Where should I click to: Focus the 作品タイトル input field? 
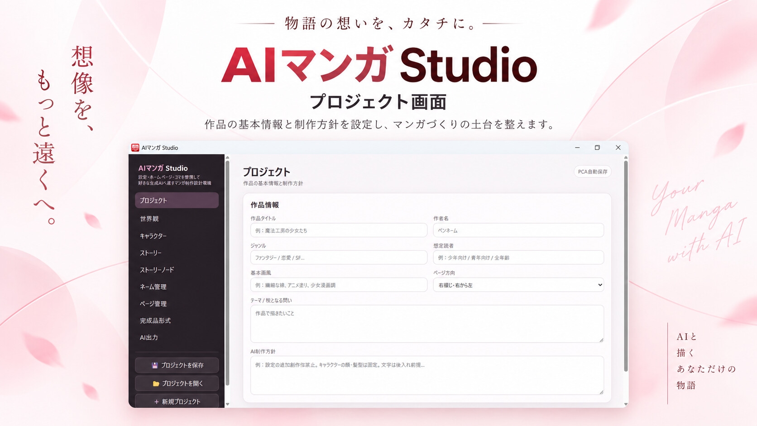click(x=339, y=230)
